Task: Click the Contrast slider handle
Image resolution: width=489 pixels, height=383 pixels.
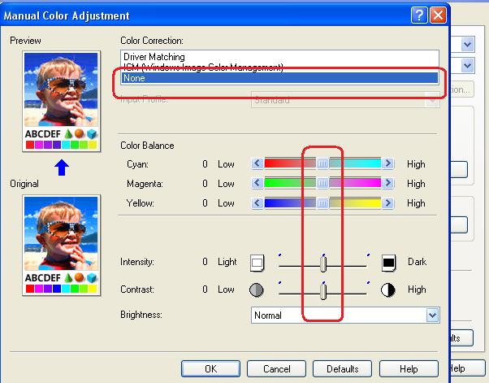Action: point(323,290)
